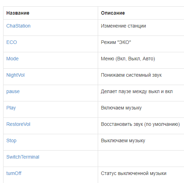
Task: Click the Меню (Вкл, Выкл, Авто) text
Action: (128, 59)
